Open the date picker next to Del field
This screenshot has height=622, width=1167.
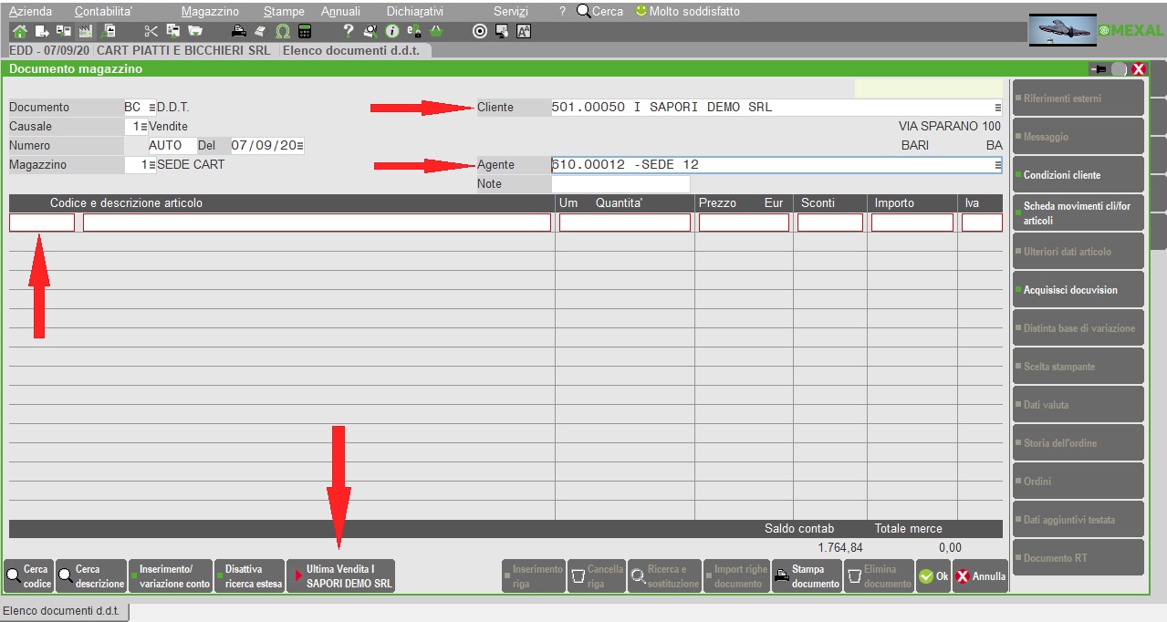[x=300, y=146]
